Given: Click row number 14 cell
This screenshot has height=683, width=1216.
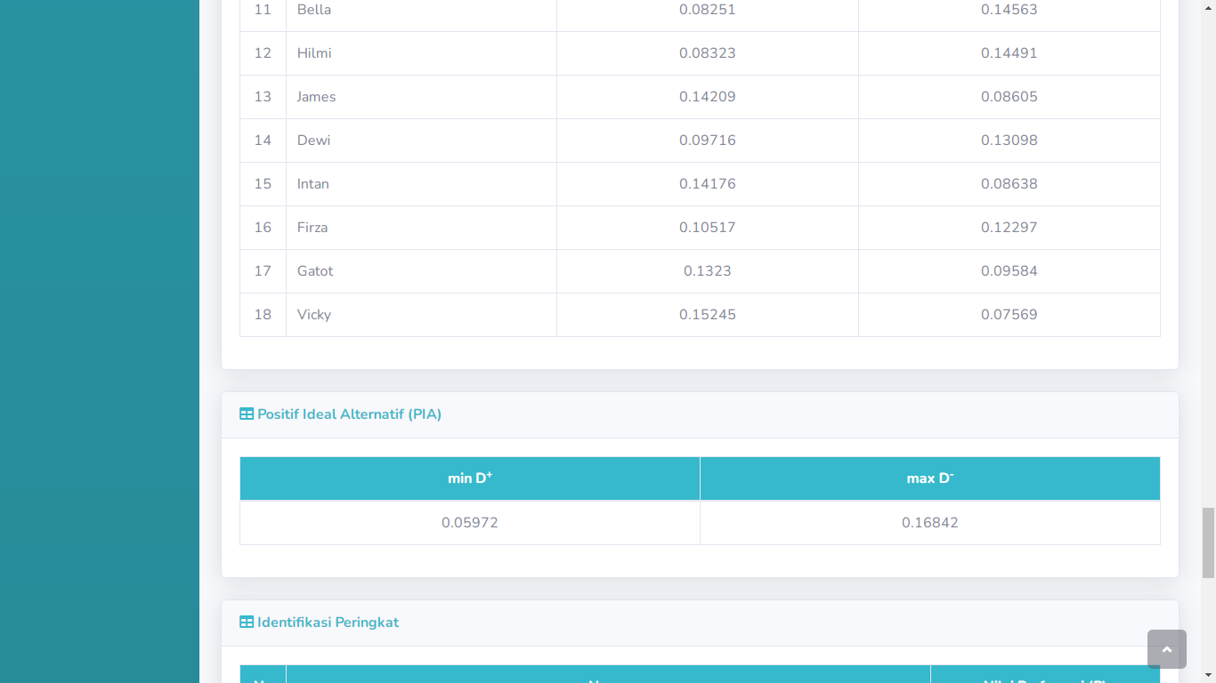Looking at the screenshot, I should [x=263, y=141].
